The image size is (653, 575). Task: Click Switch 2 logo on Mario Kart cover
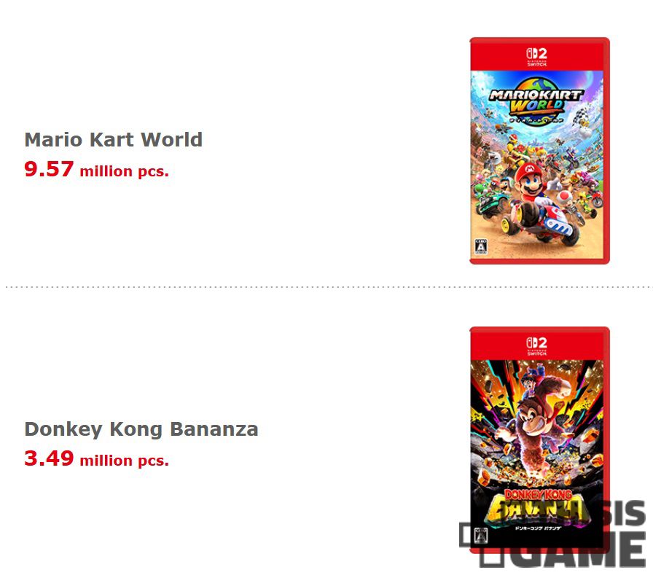pyautogui.click(x=536, y=57)
